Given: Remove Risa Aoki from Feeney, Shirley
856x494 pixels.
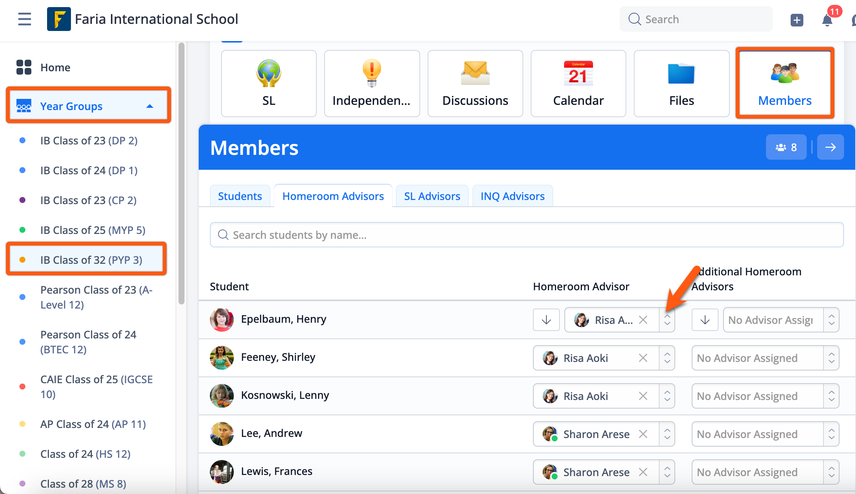Looking at the screenshot, I should (643, 358).
